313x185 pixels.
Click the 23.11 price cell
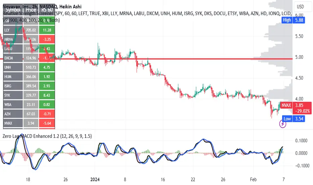point(31,105)
